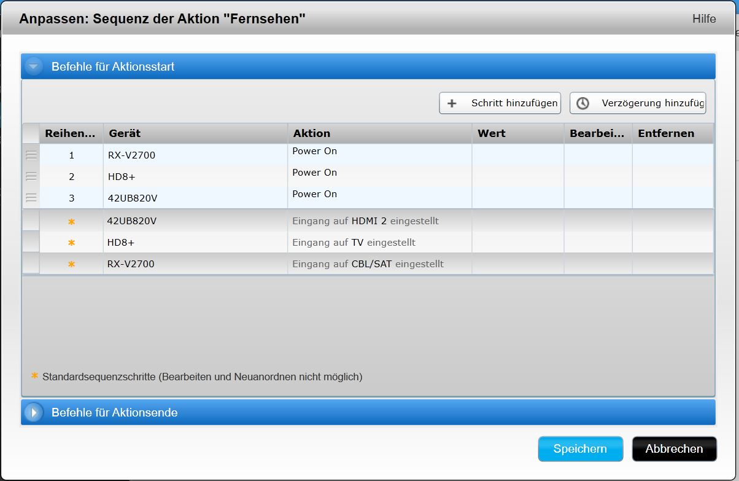Image resolution: width=739 pixels, height=481 pixels.
Task: Click the clock icon on Verzögerung hinzufügen
Action: tap(582, 103)
